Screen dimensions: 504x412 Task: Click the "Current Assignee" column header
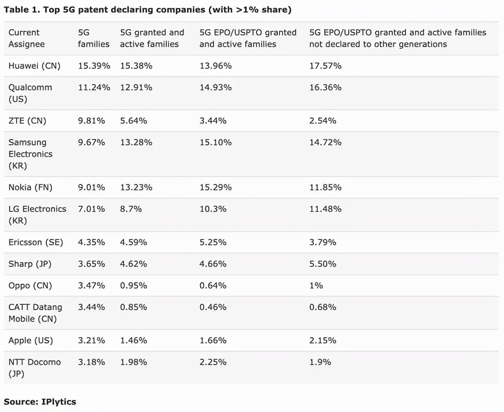coord(26,38)
